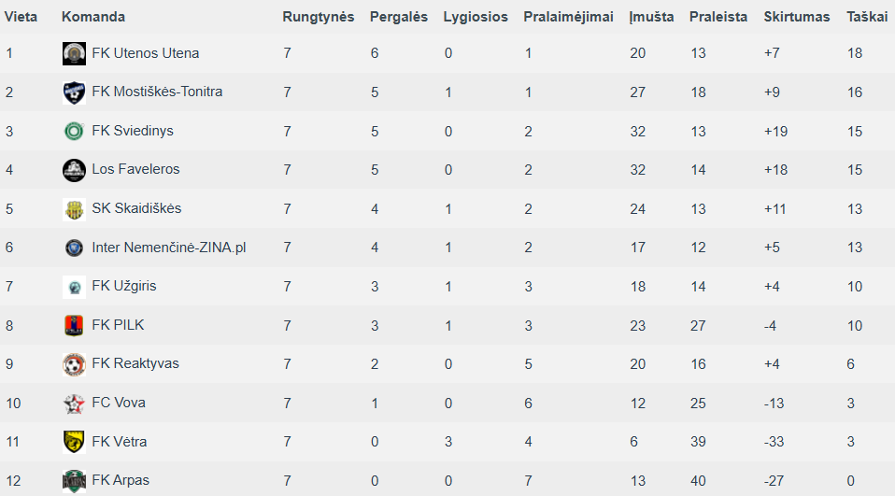Screen dimensions: 895x496
Task: Select the FC Vova red star logo
Action: (74, 404)
